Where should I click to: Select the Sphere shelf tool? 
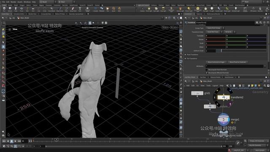10,9
